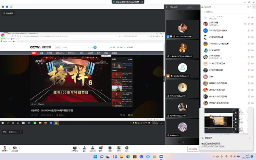Click the CCTV search input box

(74, 47)
